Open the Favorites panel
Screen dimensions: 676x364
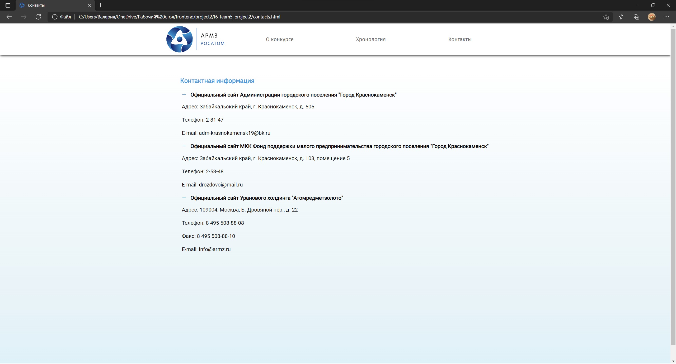tap(622, 17)
